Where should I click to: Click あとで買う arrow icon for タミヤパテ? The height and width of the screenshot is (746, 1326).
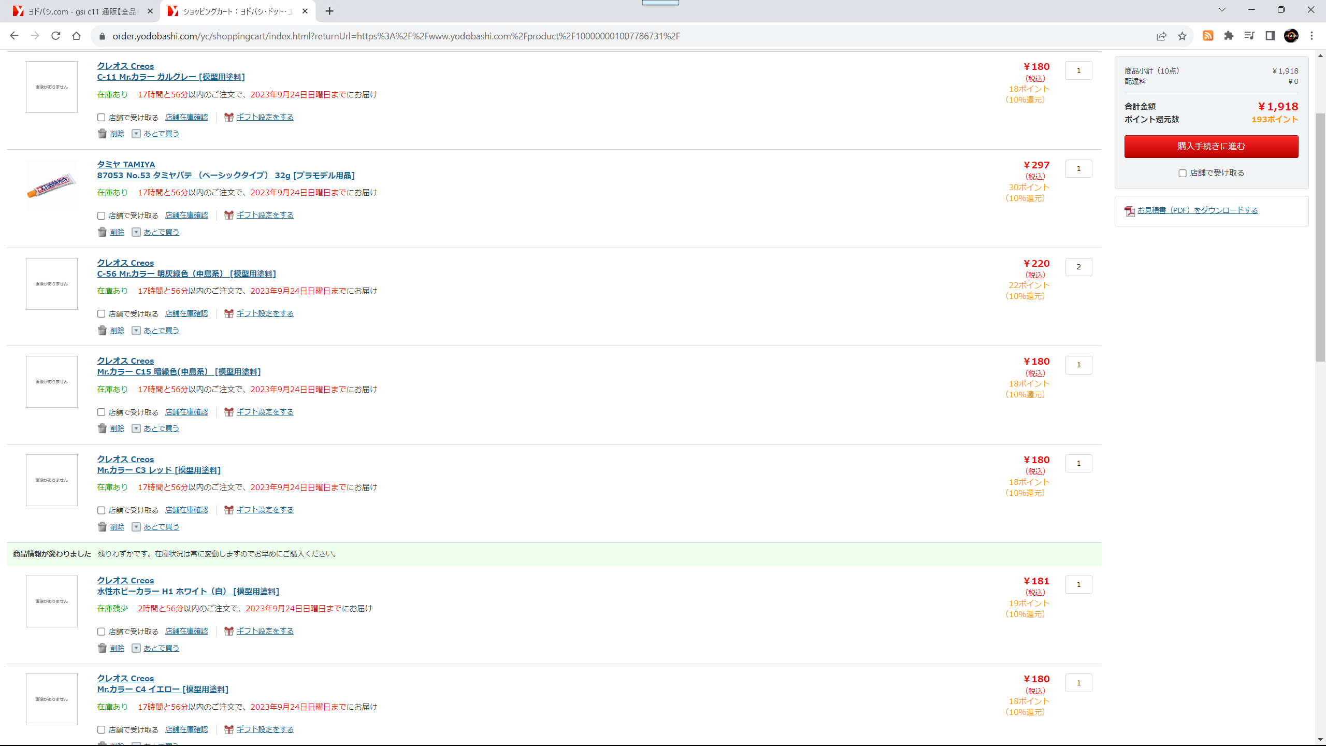[x=136, y=232]
